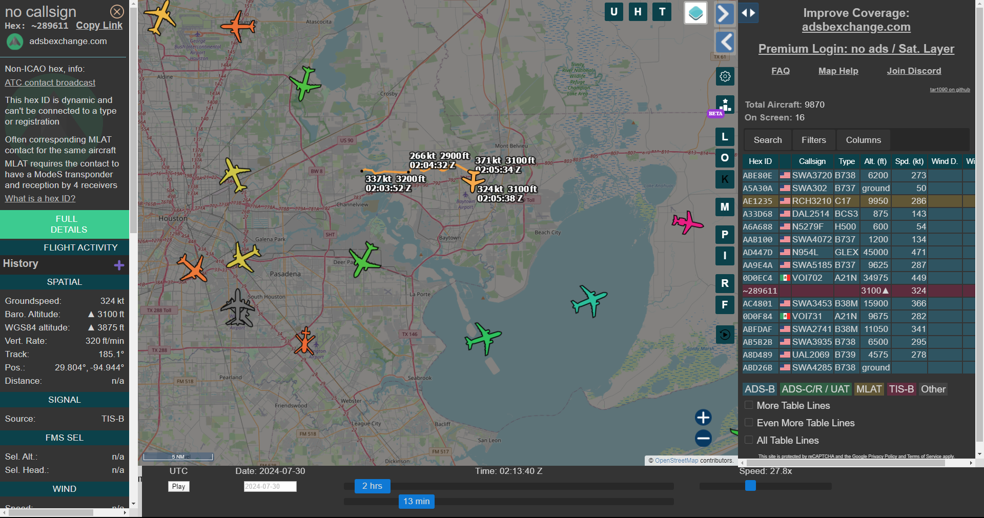Click the Play button
984x518 pixels.
coord(178,486)
